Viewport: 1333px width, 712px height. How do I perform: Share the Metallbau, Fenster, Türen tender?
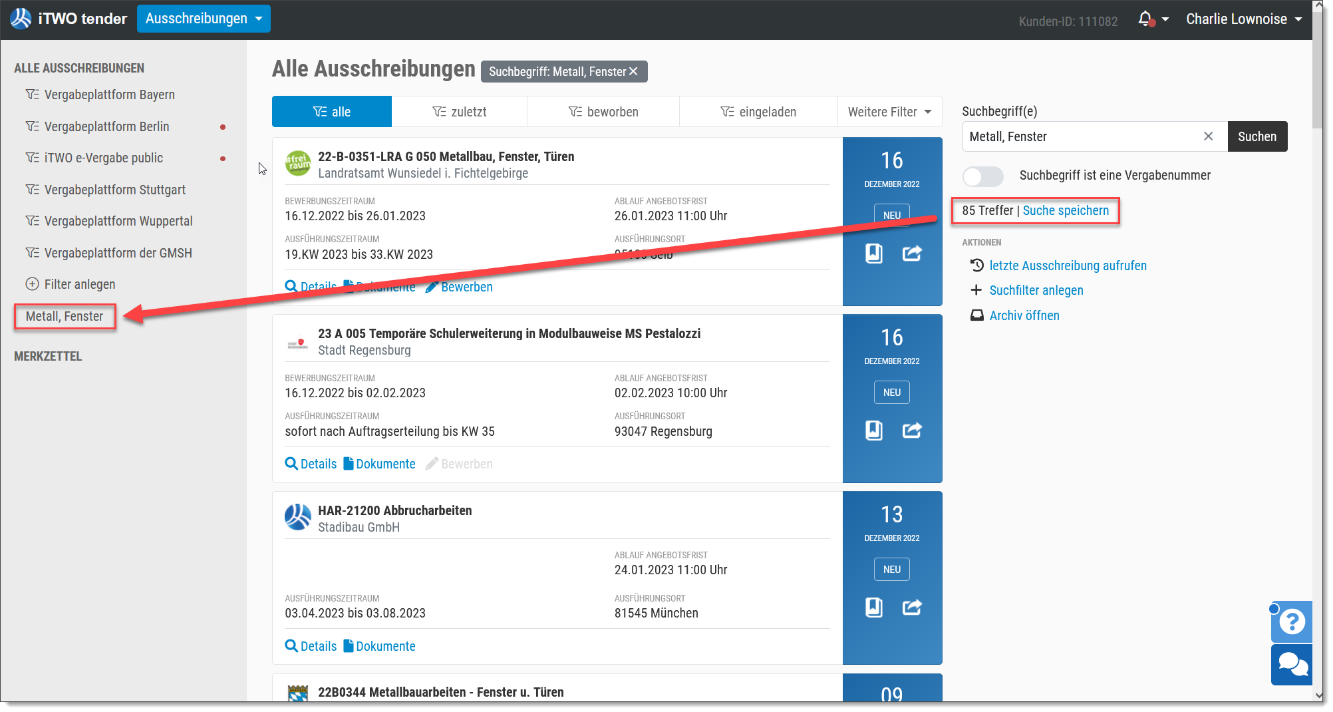(912, 254)
